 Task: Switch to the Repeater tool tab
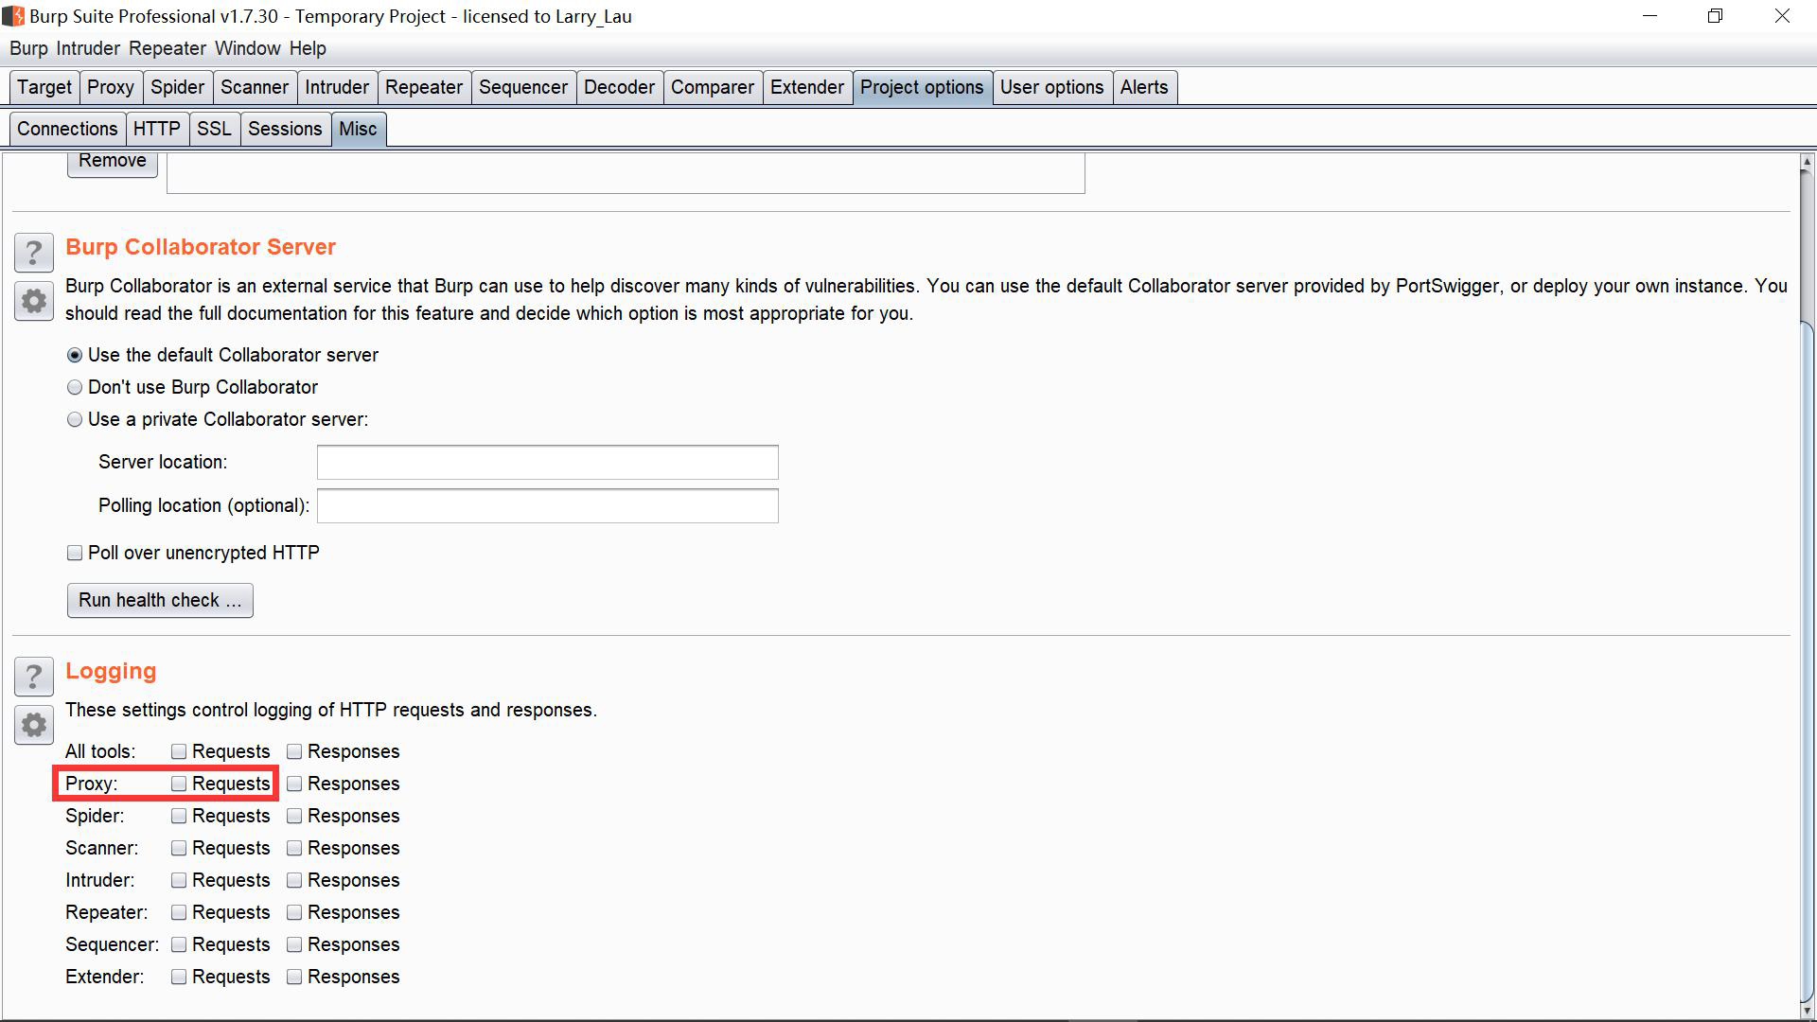tap(423, 87)
